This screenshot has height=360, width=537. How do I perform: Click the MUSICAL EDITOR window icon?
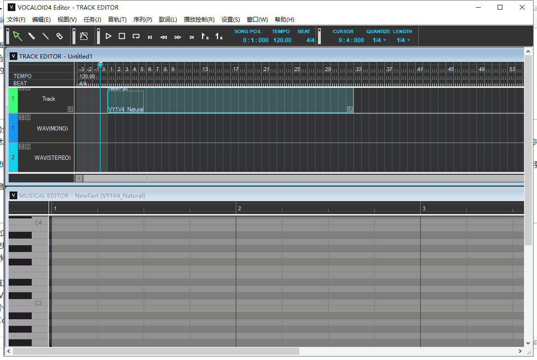tap(13, 195)
